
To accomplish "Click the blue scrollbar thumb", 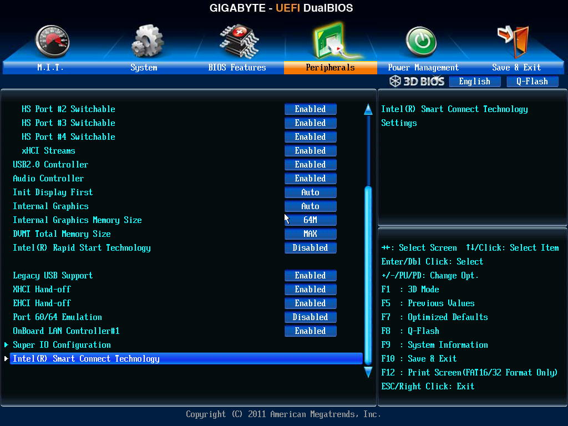I will pyautogui.click(x=368, y=275).
